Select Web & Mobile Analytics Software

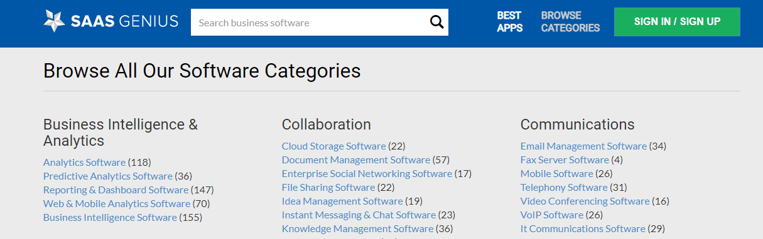[117, 203]
